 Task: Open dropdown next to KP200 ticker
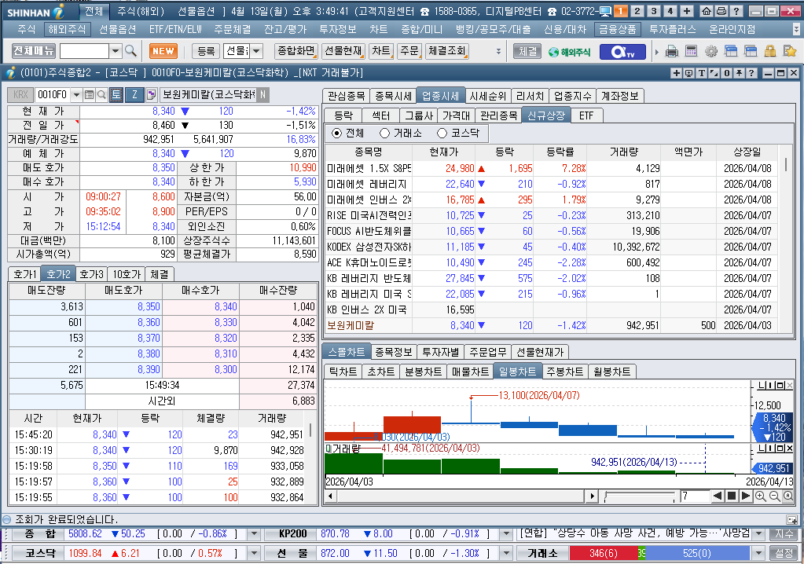[x=507, y=534]
